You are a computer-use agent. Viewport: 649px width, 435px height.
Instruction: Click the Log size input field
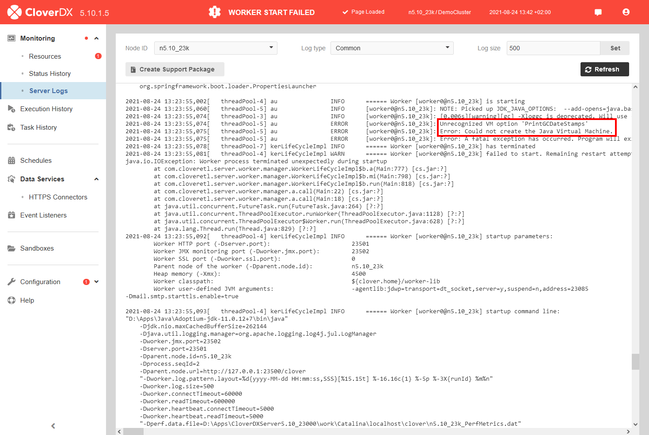[554, 48]
